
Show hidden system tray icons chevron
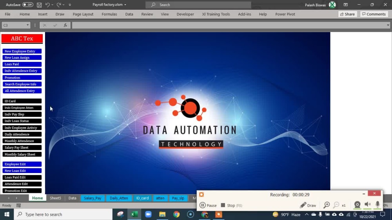click(x=307, y=214)
